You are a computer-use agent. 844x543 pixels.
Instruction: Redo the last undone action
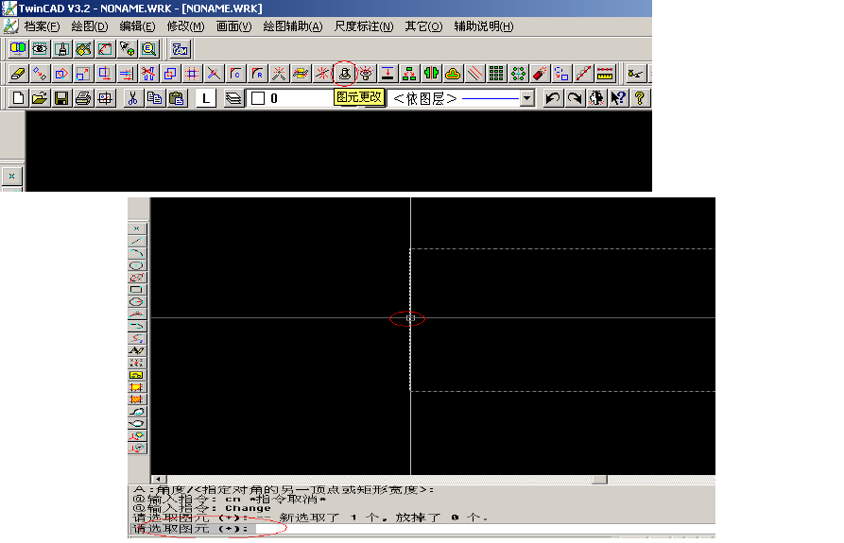[575, 98]
